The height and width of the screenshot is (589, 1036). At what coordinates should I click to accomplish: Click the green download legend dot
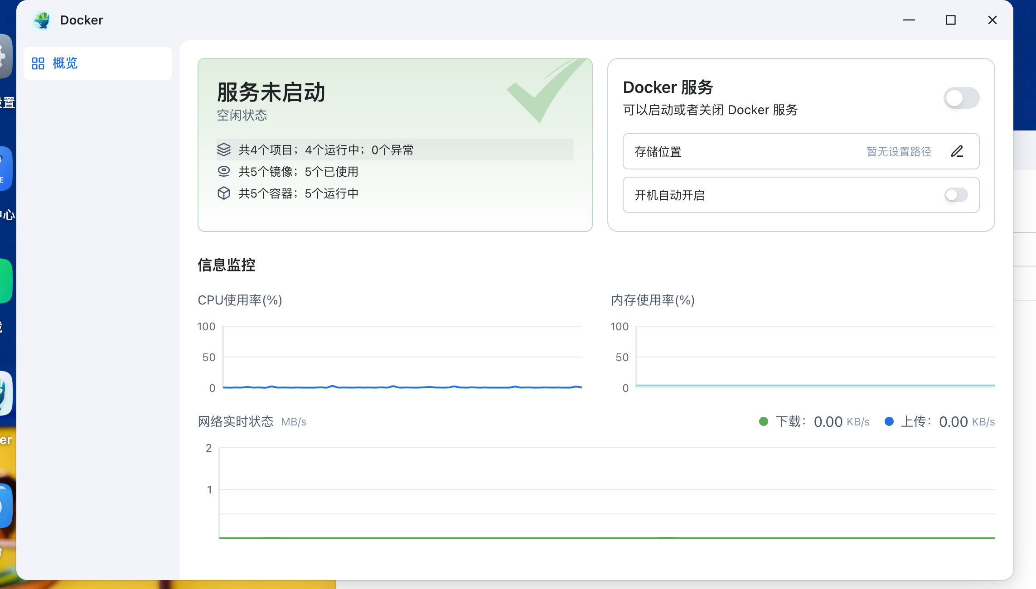point(764,421)
